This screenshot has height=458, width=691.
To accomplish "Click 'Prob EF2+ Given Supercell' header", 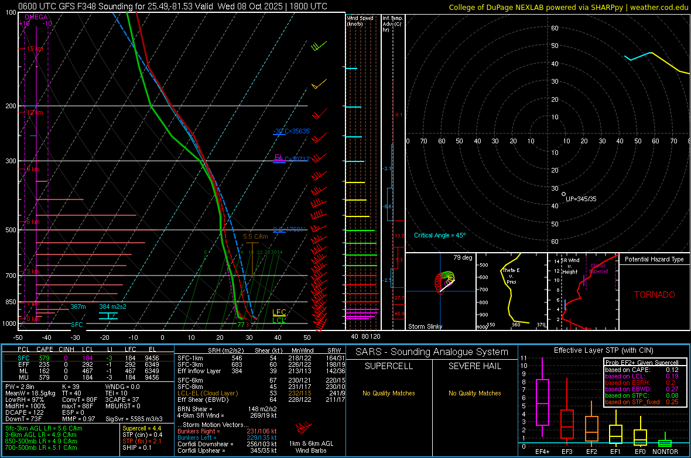I will click(642, 363).
